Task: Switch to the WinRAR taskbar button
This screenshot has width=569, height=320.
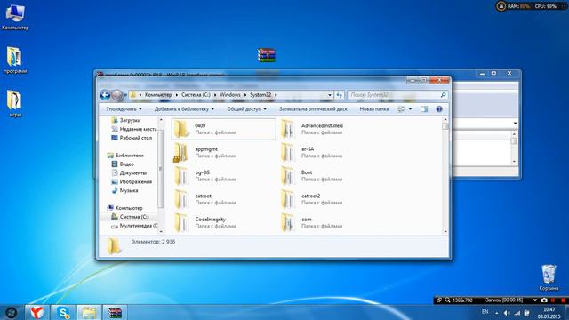Action: pyautogui.click(x=115, y=312)
